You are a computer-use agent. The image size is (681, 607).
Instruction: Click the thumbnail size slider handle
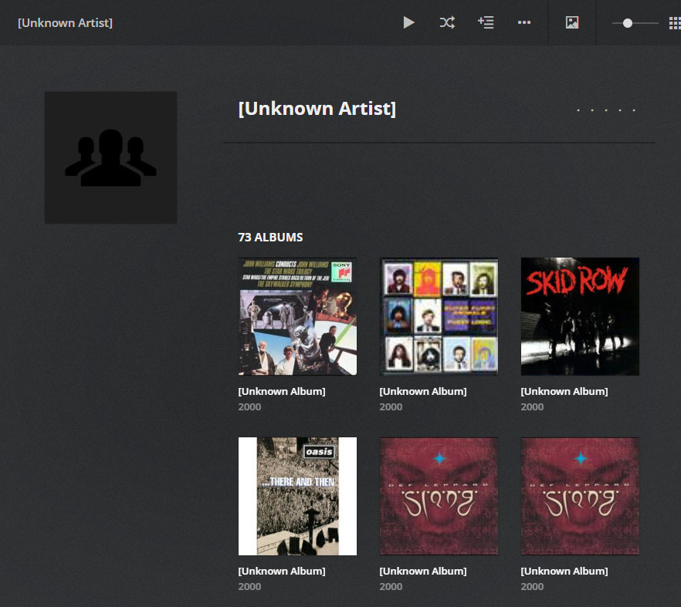(x=627, y=23)
